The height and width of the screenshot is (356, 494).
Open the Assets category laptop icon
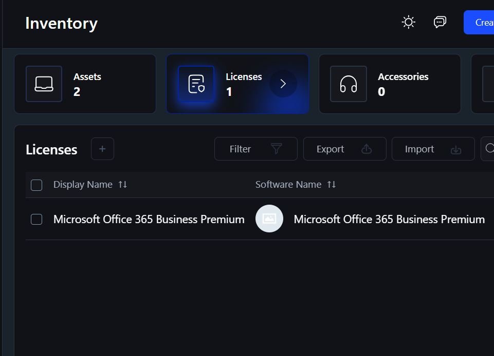coord(44,84)
